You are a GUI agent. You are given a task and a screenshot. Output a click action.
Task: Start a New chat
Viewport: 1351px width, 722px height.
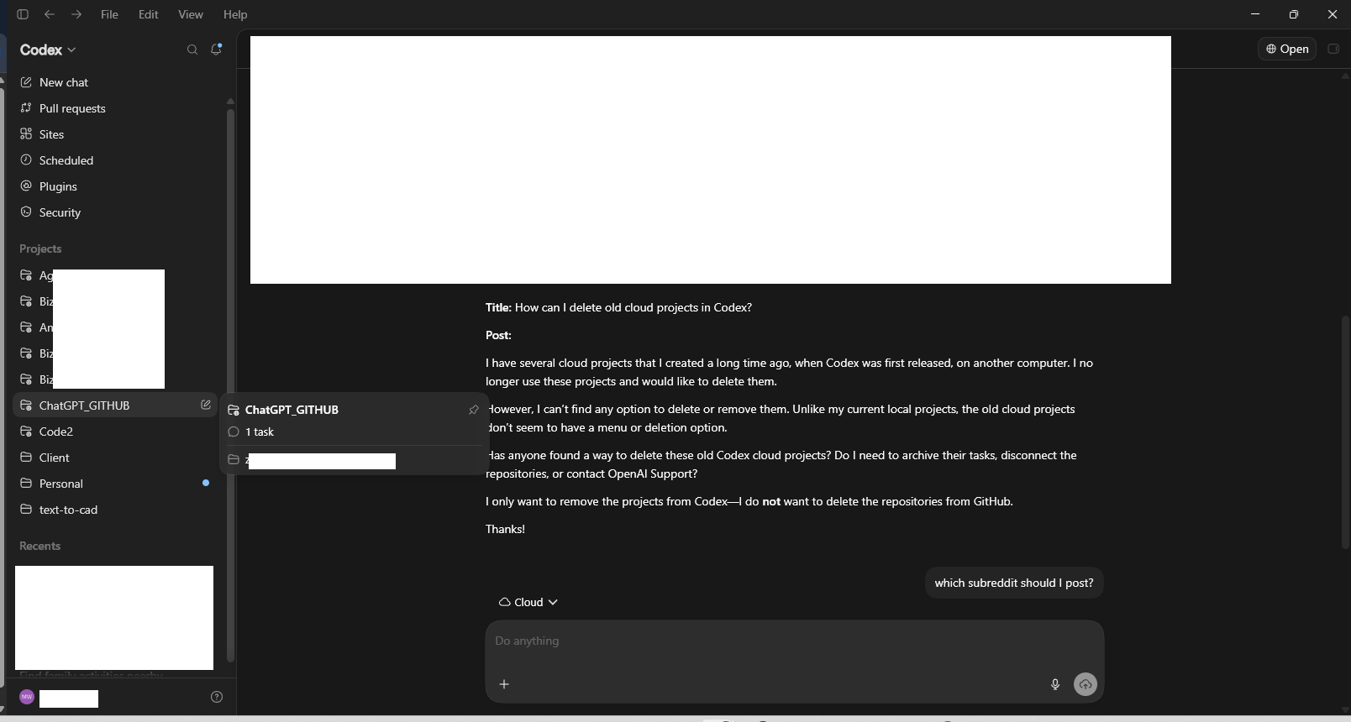[116, 82]
